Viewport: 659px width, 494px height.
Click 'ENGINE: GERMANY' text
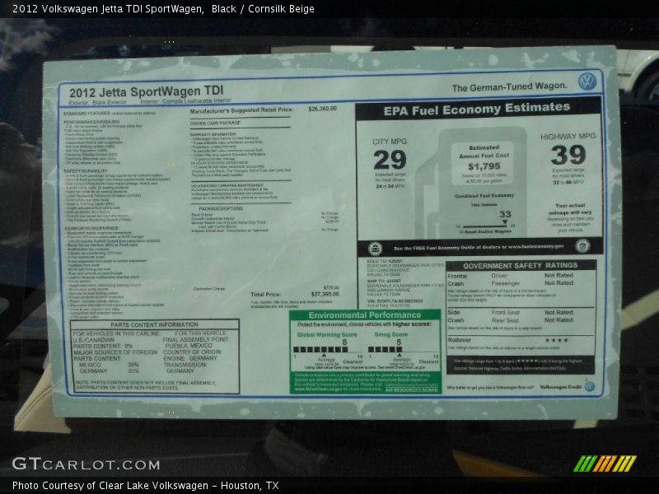pyautogui.click(x=190, y=358)
